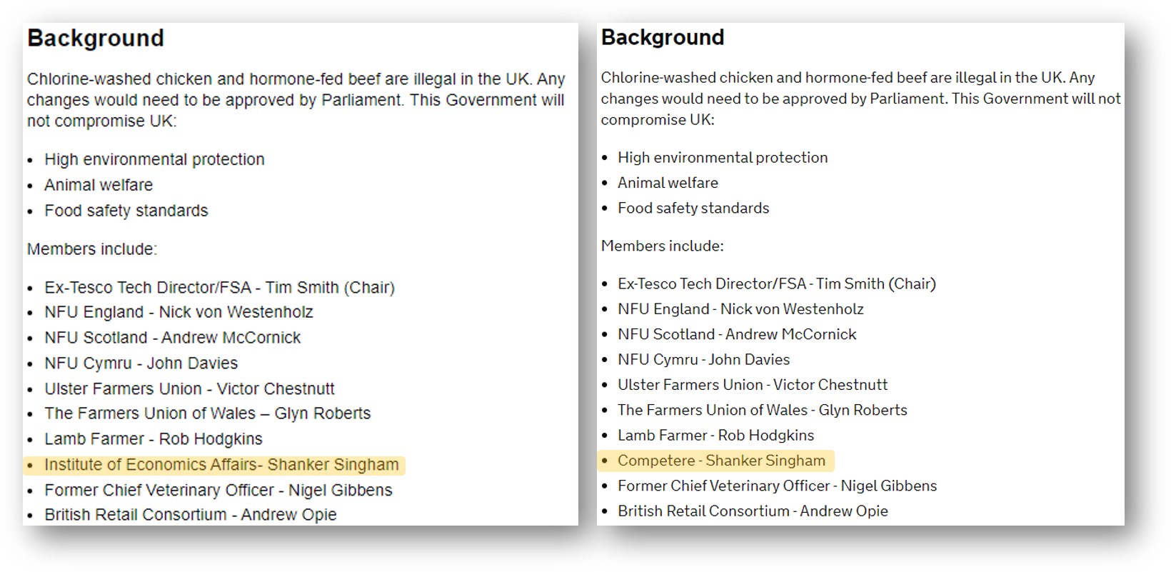Image resolution: width=1171 pixels, height=572 pixels.
Task: Click left 'Members include:' text
Action: [x=92, y=249]
